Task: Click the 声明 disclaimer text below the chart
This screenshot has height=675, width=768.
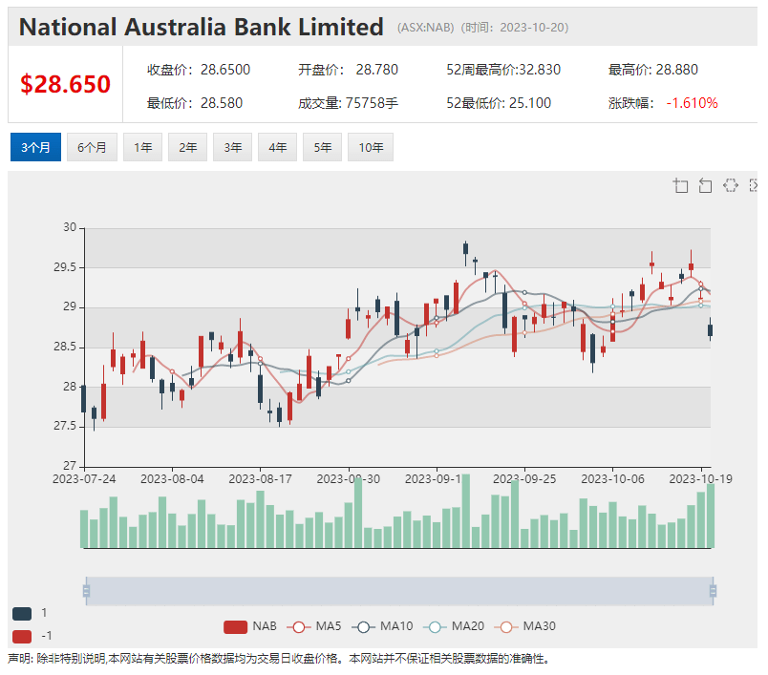Action: point(279,659)
